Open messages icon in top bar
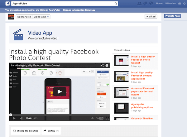The width and height of the screenshot is (187, 137). coord(145,3)
